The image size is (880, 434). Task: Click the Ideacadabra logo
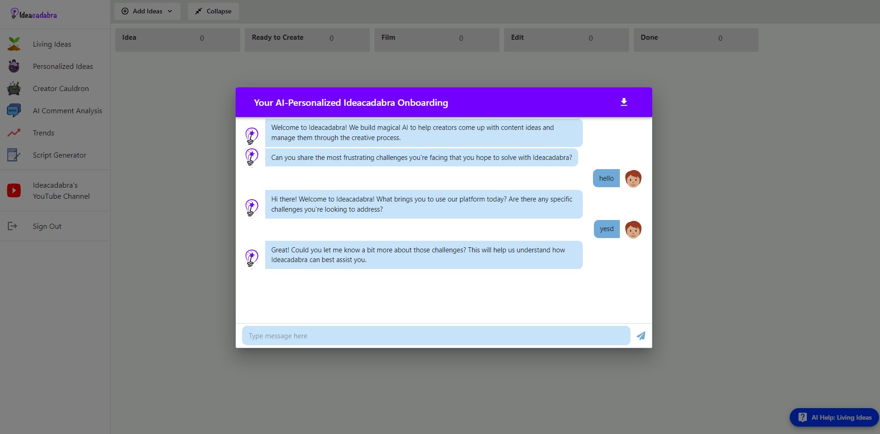(33, 14)
